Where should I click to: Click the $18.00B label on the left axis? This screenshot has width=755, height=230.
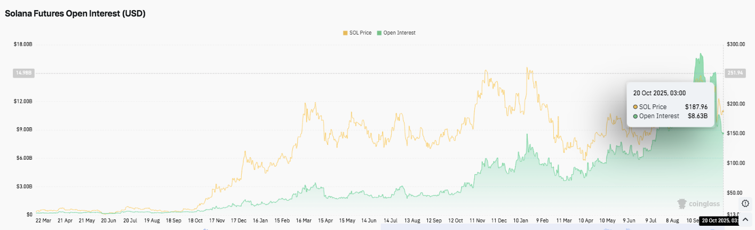22,44
